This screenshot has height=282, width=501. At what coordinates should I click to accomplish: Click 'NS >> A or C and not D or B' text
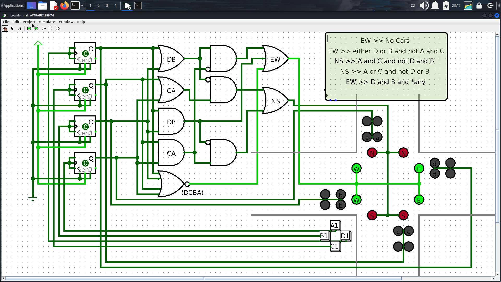pos(385,71)
